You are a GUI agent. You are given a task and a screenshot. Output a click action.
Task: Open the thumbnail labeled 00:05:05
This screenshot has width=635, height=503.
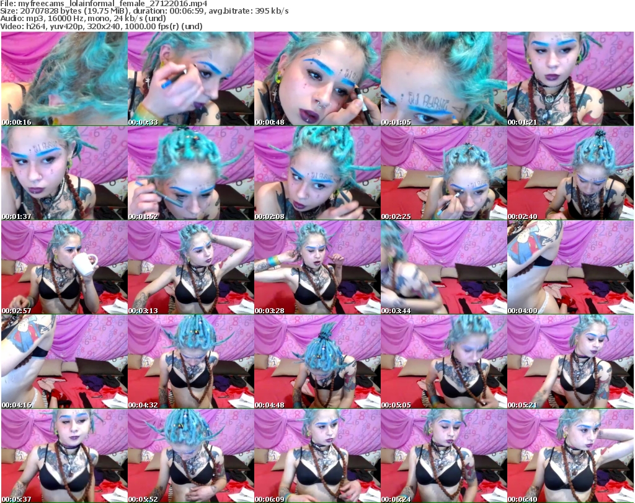click(444, 362)
